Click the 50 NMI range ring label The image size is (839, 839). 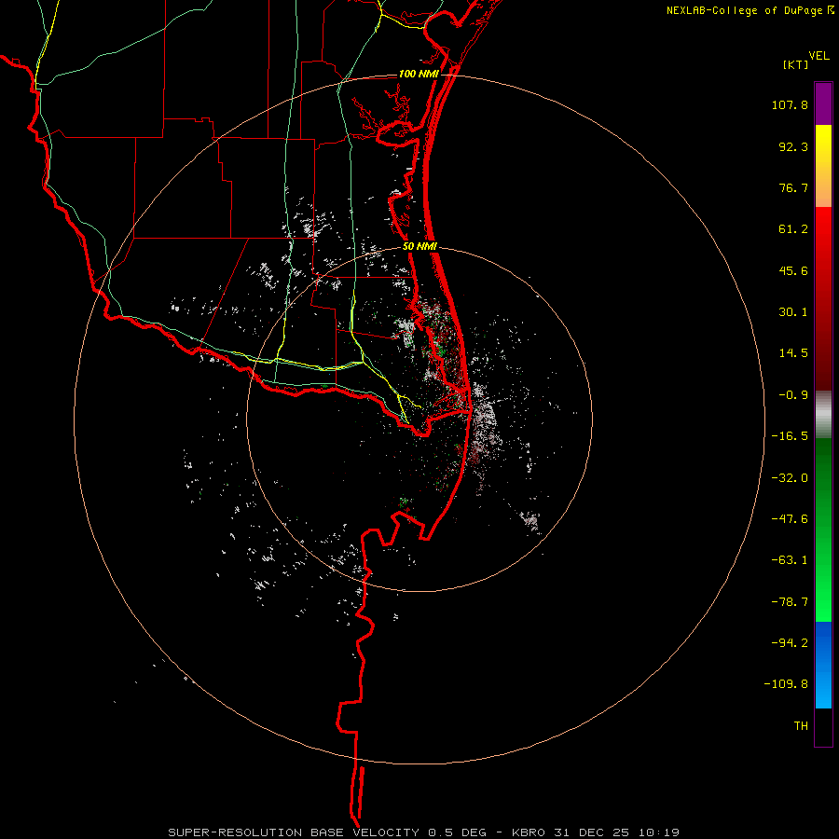[419, 247]
